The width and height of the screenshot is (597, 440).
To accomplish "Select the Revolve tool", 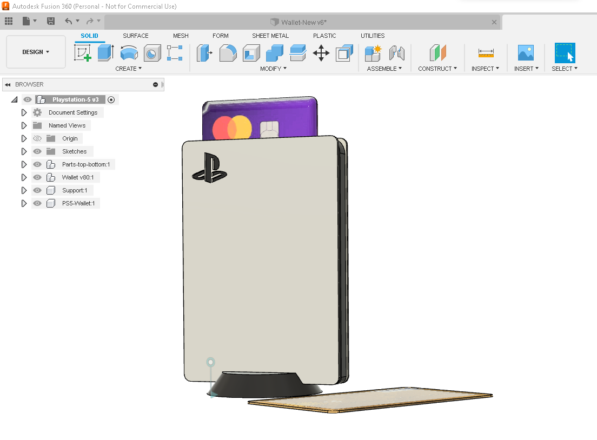I will point(129,52).
